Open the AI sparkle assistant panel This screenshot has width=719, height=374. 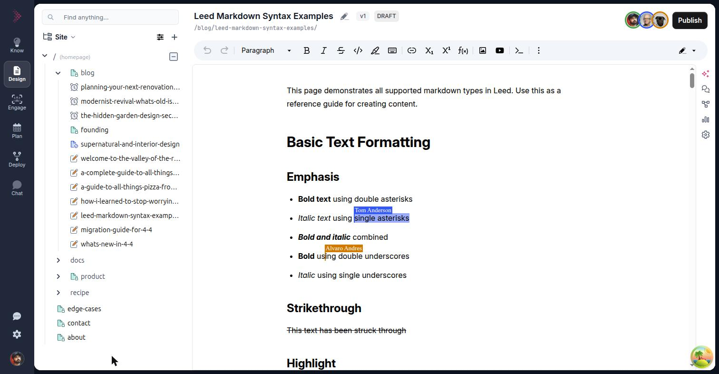(x=706, y=74)
